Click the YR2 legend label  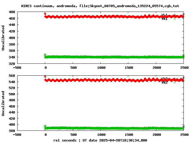pyautogui.click(x=164, y=83)
